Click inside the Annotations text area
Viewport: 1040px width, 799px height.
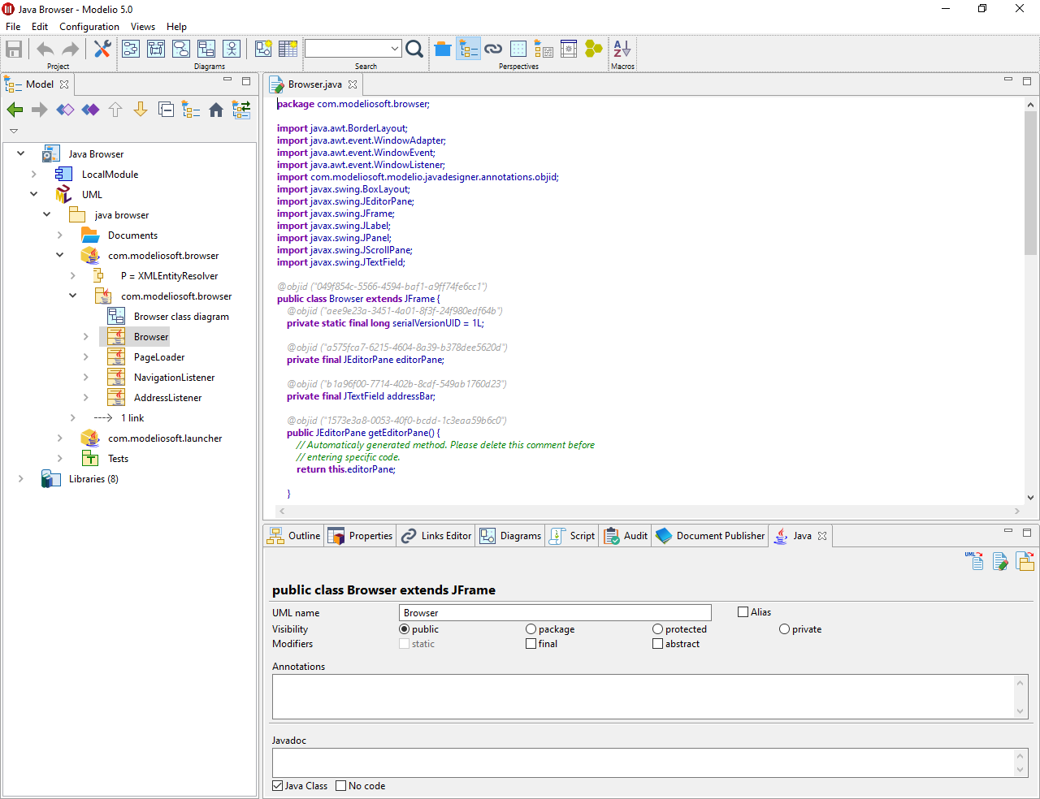pos(643,697)
